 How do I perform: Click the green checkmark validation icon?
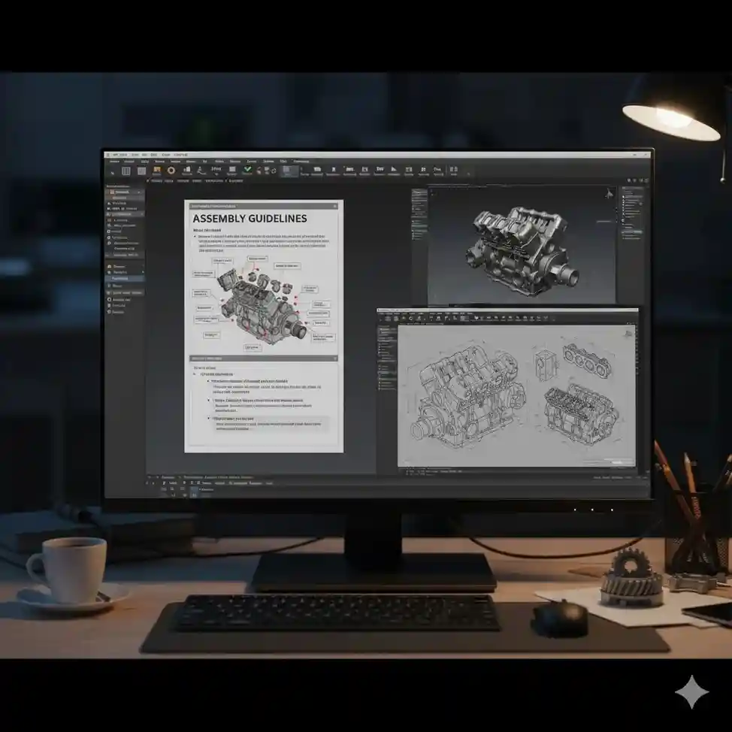click(248, 170)
